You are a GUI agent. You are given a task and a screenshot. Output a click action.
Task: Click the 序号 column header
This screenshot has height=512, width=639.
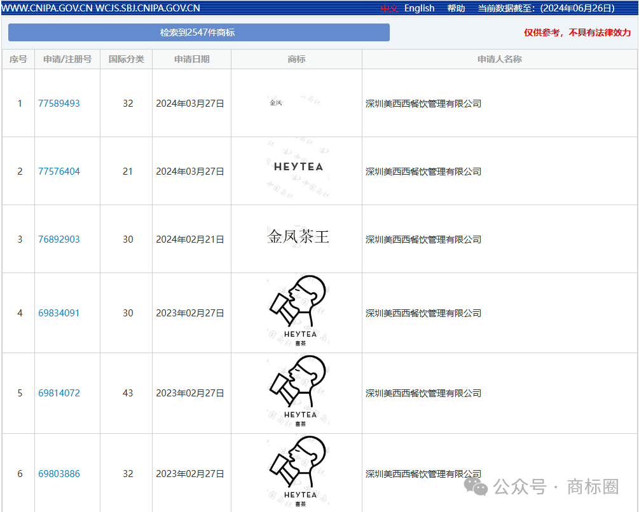click(x=18, y=60)
